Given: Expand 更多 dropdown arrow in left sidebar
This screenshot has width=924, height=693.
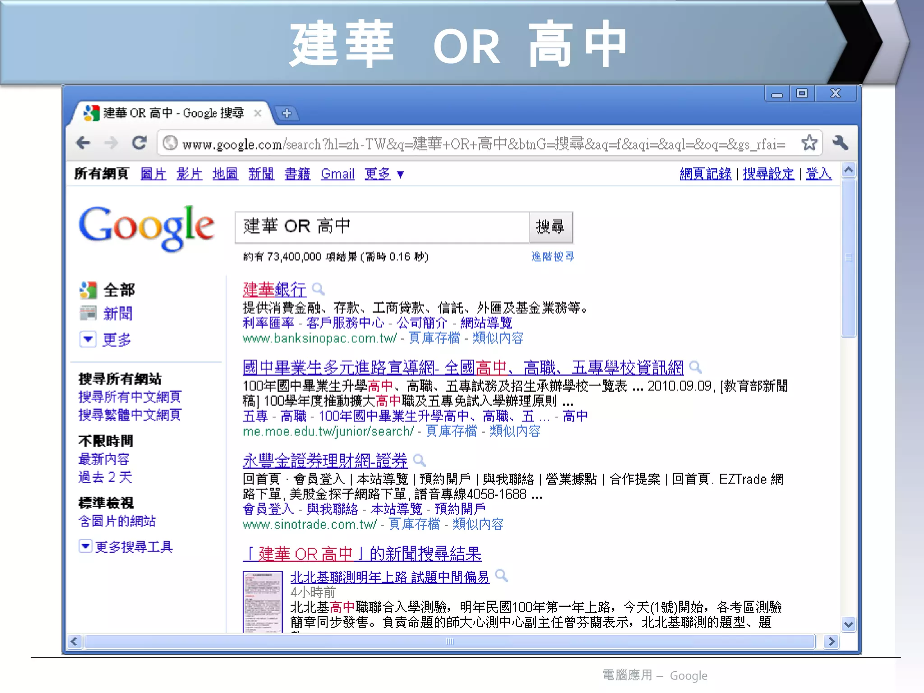Looking at the screenshot, I should [x=88, y=339].
